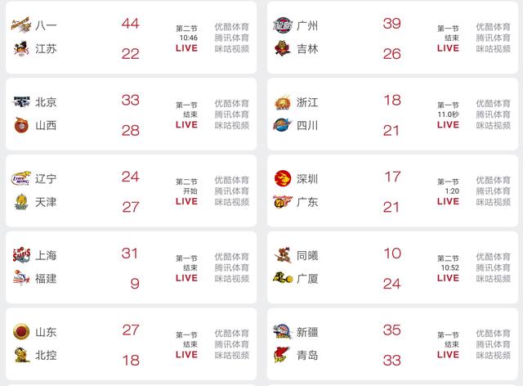Select the 上海 team name
523x386 pixels.
click(x=46, y=255)
